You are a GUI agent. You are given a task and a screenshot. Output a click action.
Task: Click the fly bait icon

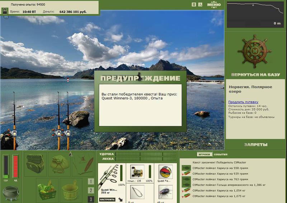pos(165,192)
